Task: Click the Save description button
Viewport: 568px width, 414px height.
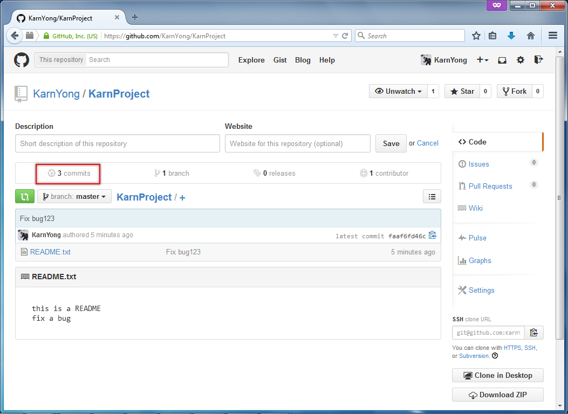Action: (391, 143)
